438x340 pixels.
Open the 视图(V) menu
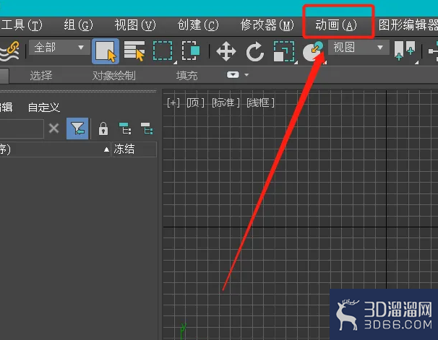point(135,25)
